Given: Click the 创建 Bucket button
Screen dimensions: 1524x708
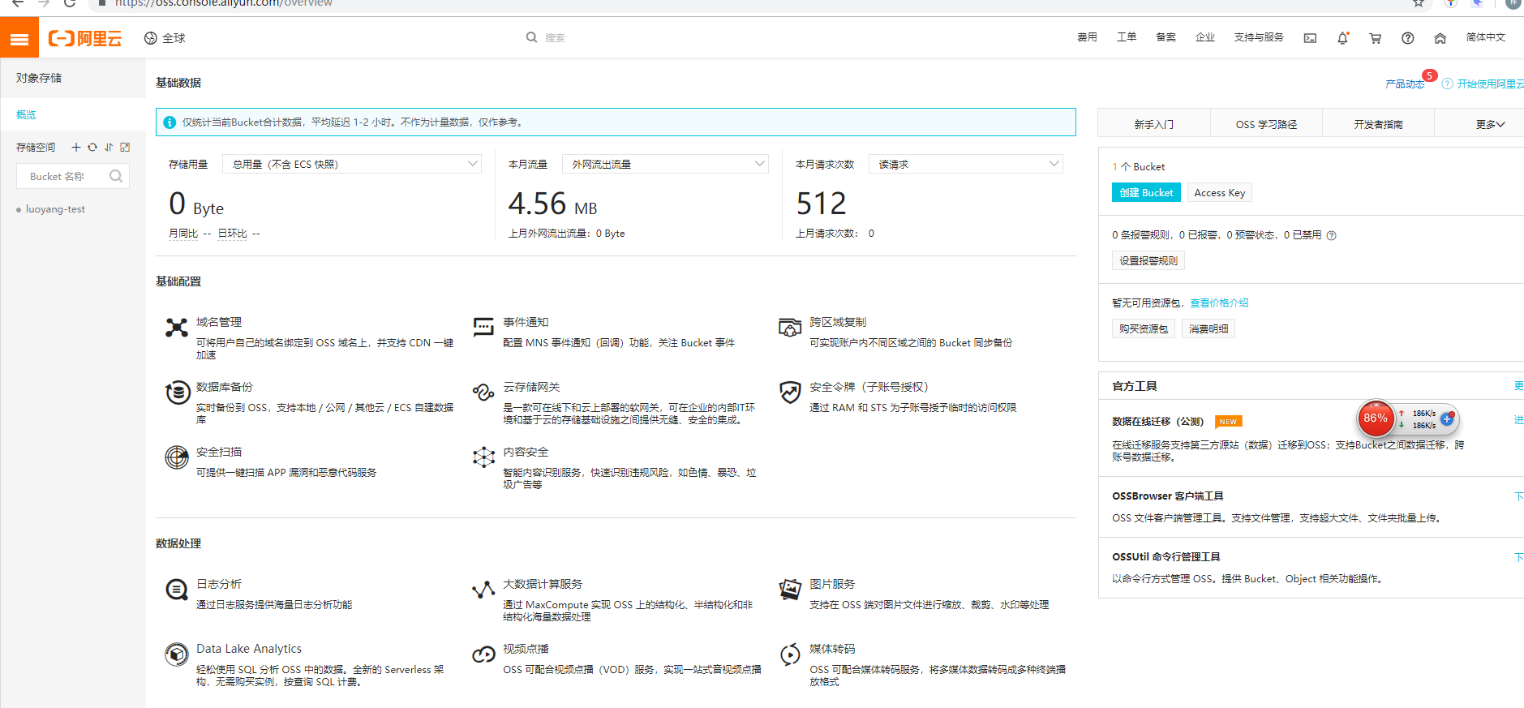Looking at the screenshot, I should point(1146,192).
